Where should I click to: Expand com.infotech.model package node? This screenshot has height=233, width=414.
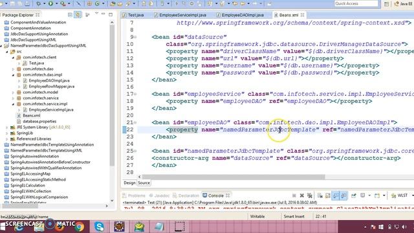13,92
